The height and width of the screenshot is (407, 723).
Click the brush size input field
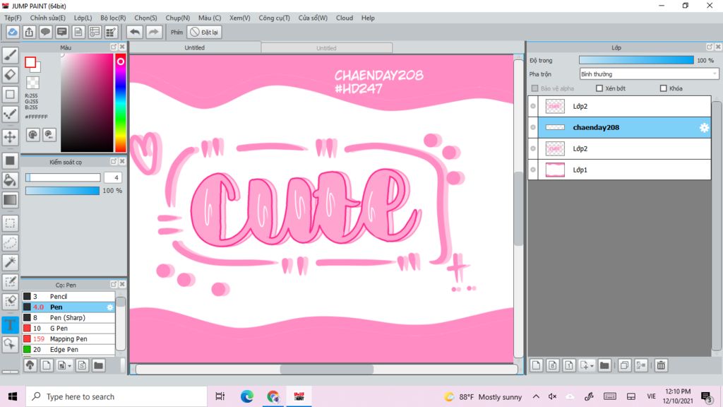tap(114, 177)
